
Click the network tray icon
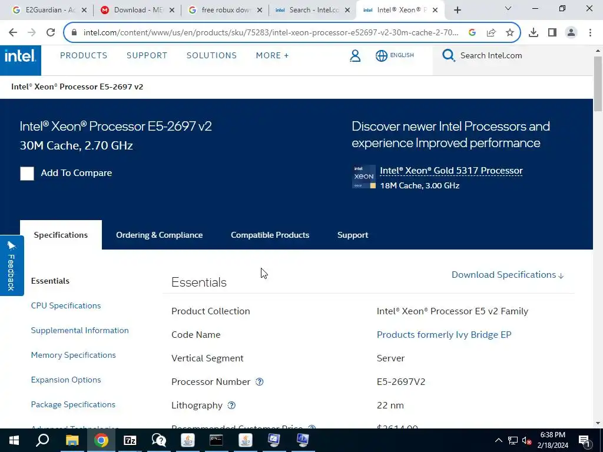(513, 440)
